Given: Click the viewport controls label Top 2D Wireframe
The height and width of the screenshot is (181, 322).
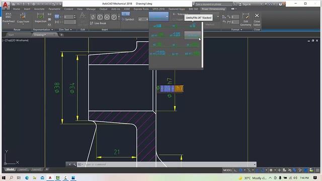Looking at the screenshot, I should tap(16, 40).
